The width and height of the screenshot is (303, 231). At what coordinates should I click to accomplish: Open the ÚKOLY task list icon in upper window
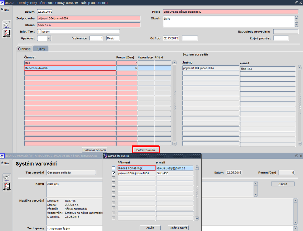point(7,34)
